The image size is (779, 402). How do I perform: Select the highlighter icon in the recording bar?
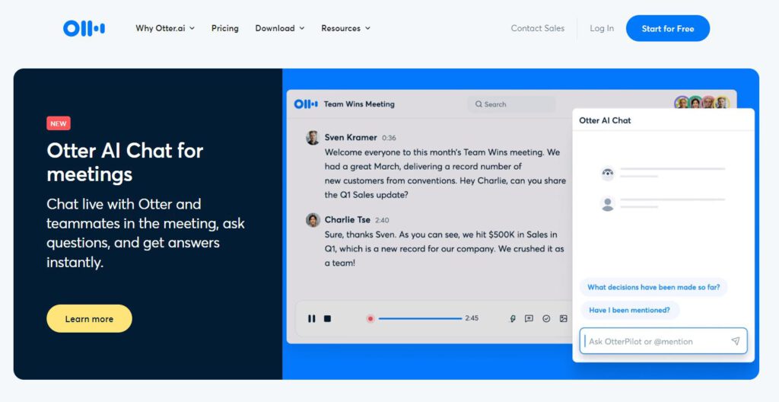(x=513, y=318)
